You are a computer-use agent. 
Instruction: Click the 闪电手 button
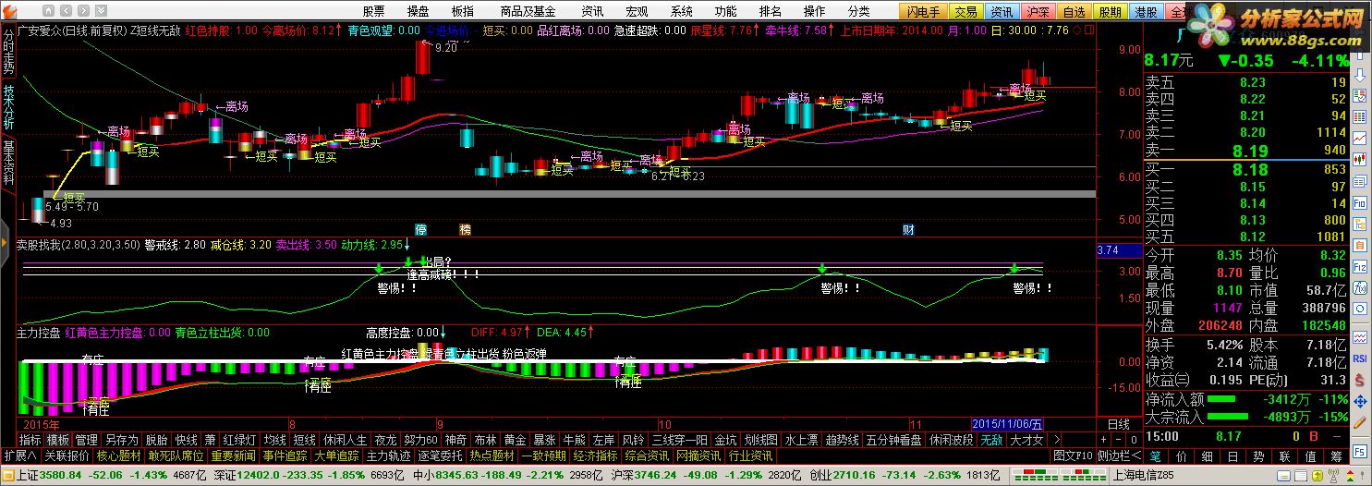(x=924, y=11)
